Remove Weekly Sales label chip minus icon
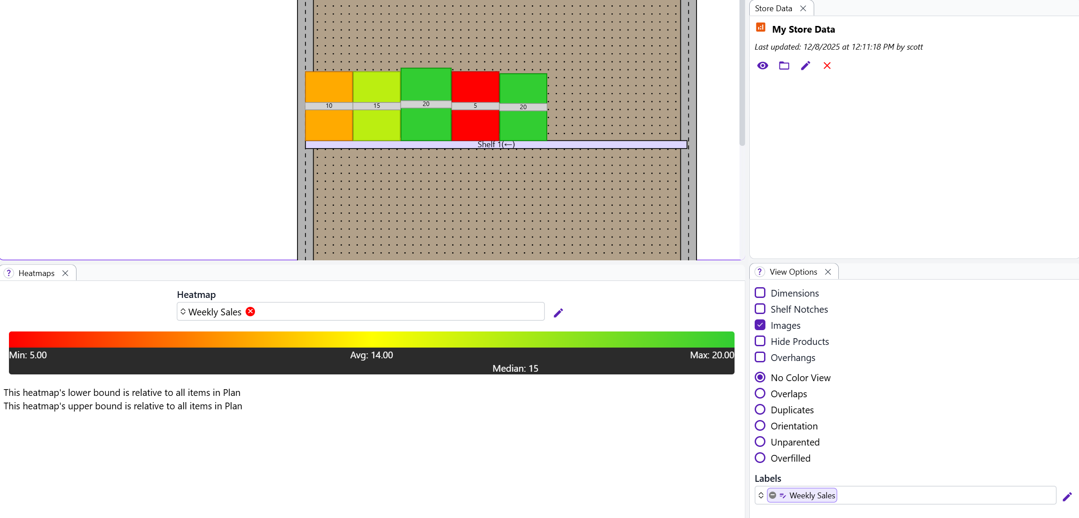The width and height of the screenshot is (1079, 518). 773,495
